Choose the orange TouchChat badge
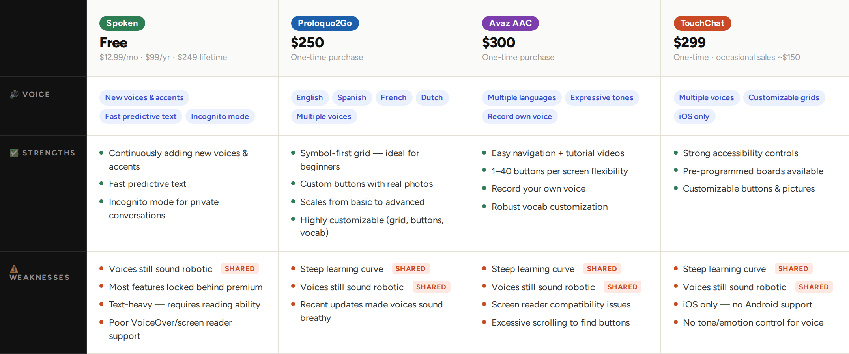The height and width of the screenshot is (354, 849). point(702,23)
